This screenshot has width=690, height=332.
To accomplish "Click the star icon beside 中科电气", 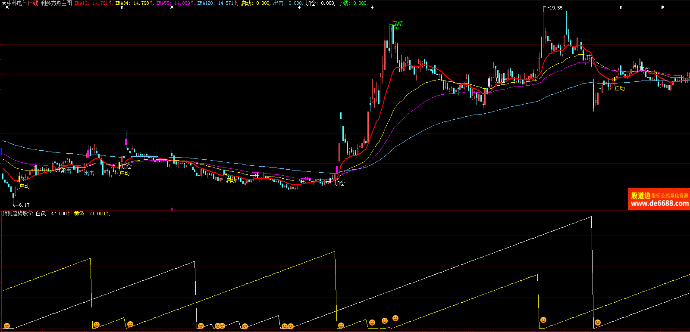I will (x=4, y=3).
